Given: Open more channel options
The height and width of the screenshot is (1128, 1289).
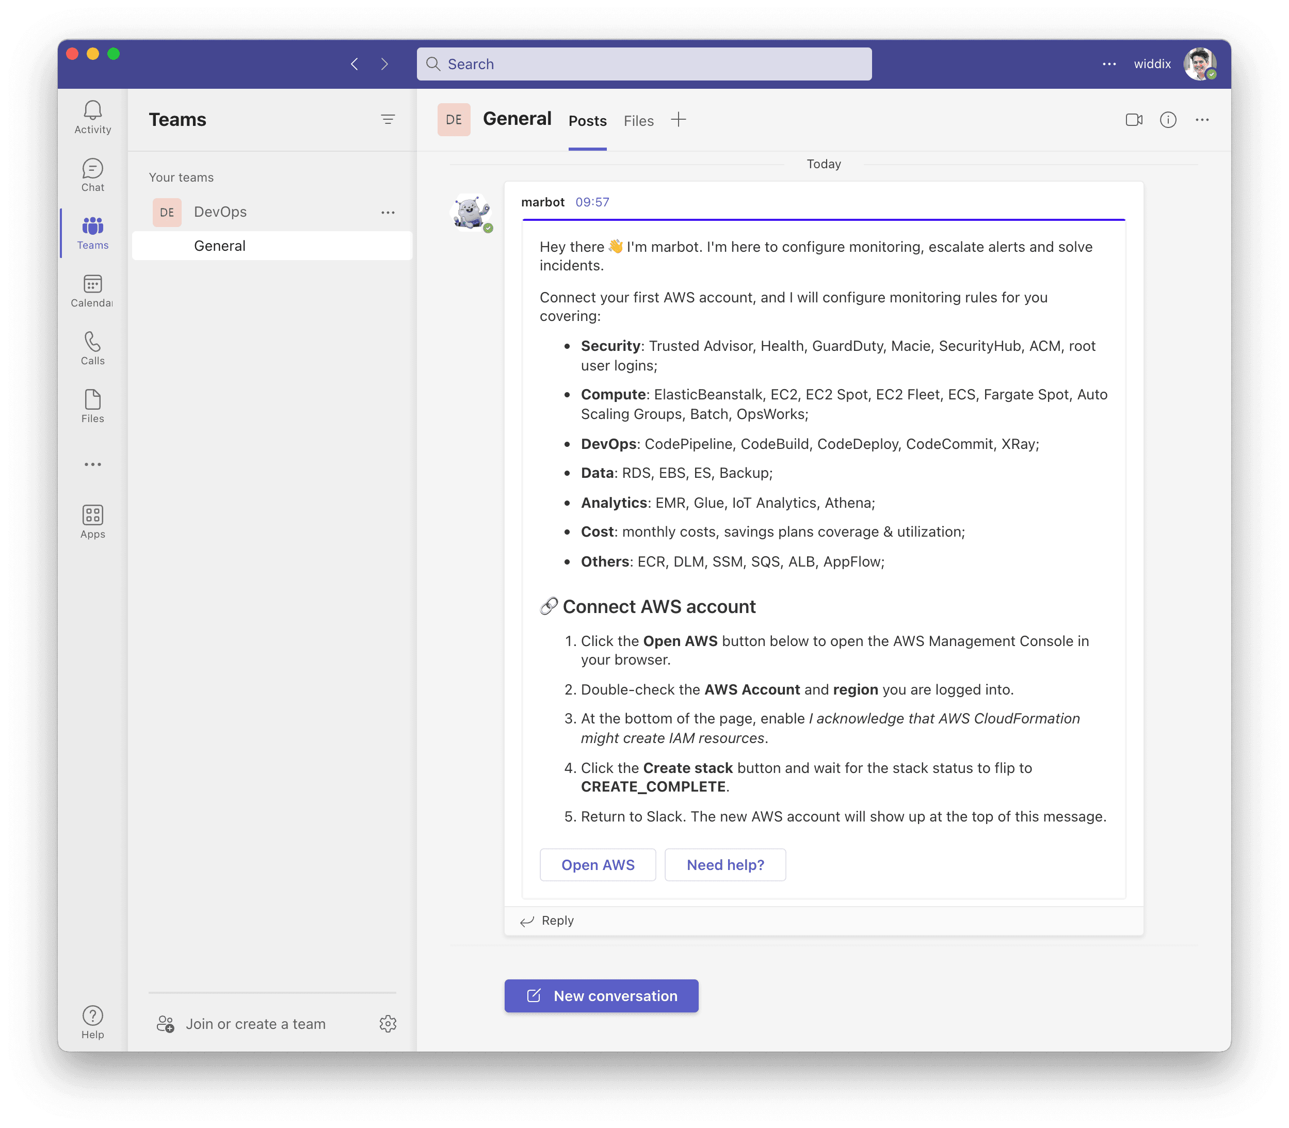Looking at the screenshot, I should click(1202, 120).
